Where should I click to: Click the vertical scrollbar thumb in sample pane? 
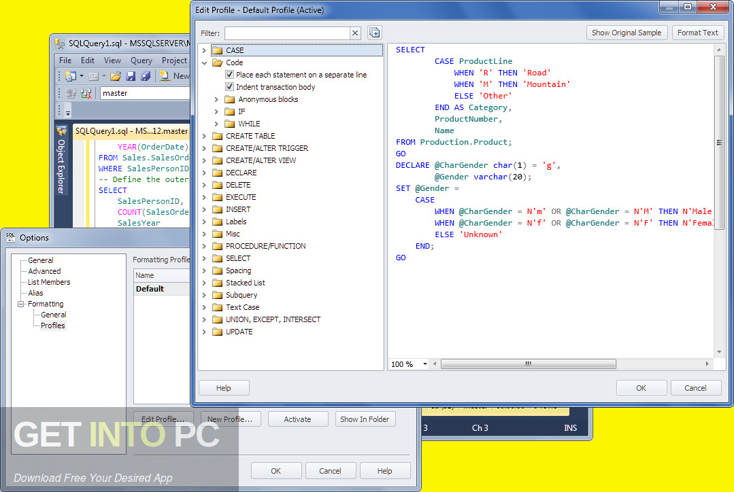[719, 143]
